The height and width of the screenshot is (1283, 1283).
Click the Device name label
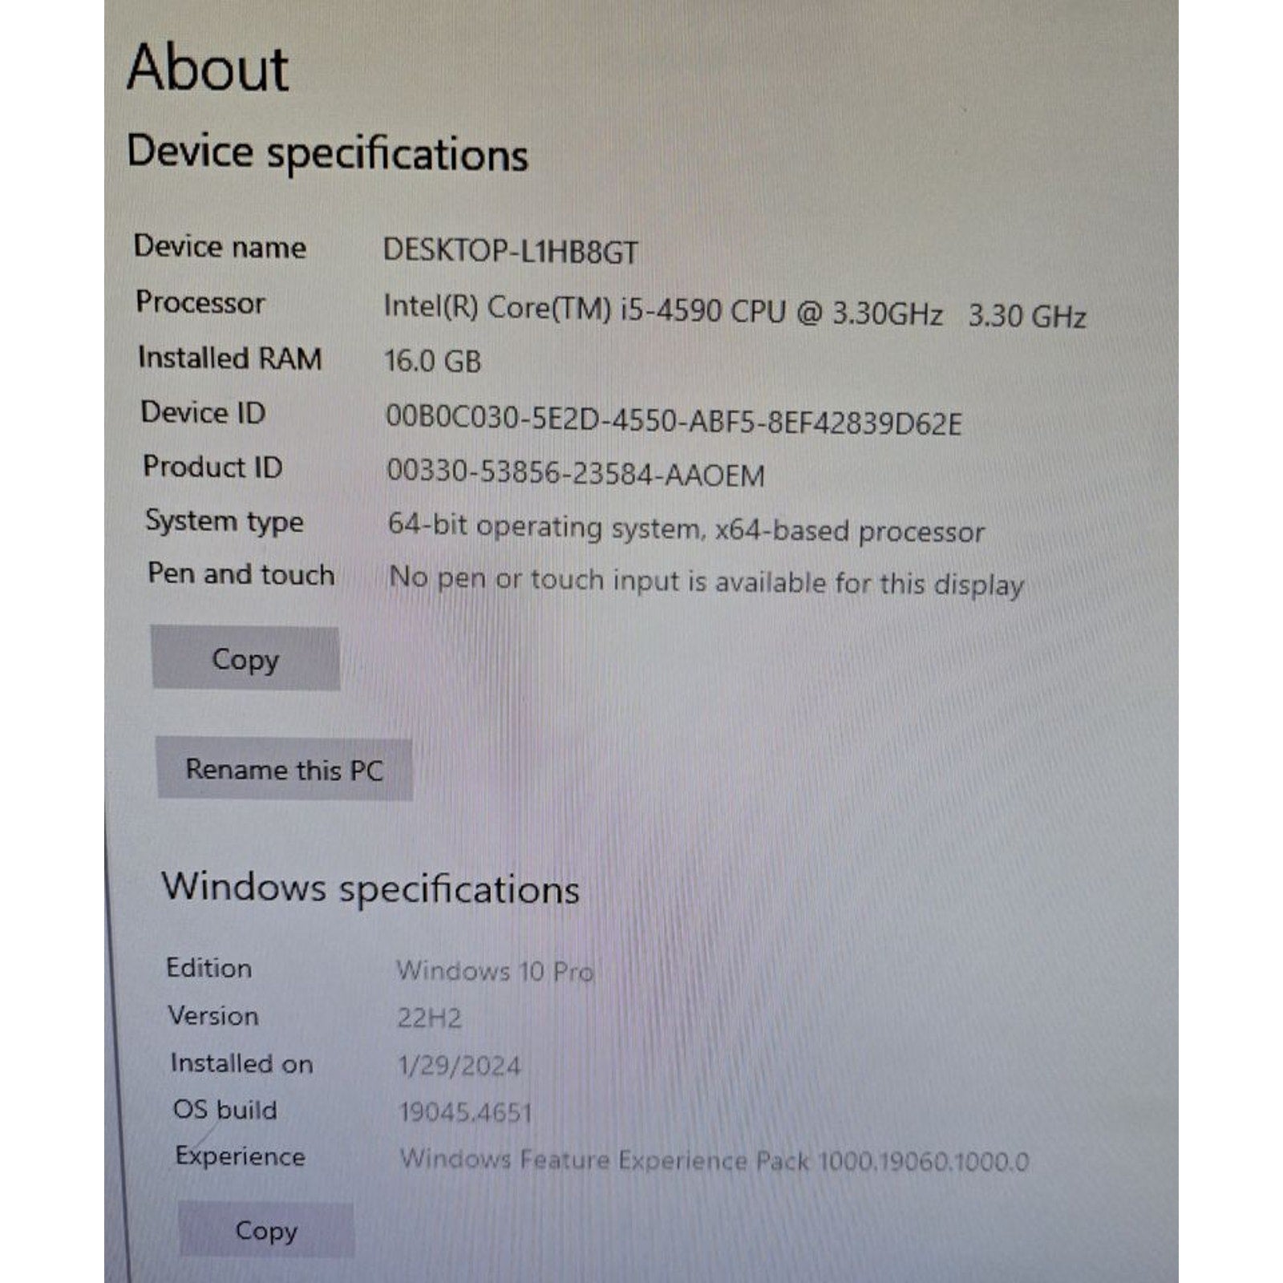click(220, 246)
